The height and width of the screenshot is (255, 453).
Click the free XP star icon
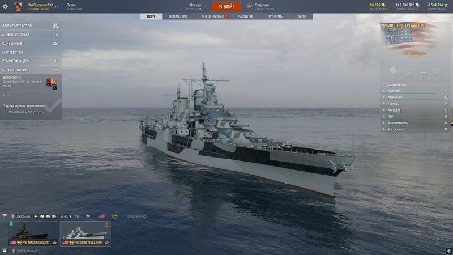click(x=447, y=5)
